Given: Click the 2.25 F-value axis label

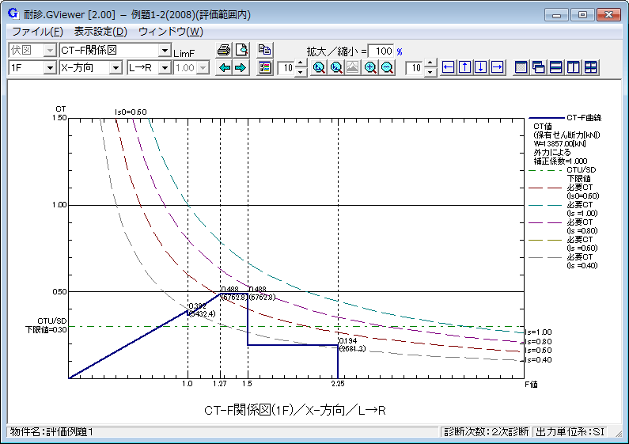Looking at the screenshot, I should (338, 384).
